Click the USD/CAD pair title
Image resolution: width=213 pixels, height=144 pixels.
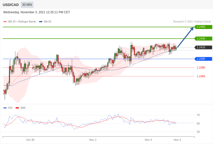(11, 5)
